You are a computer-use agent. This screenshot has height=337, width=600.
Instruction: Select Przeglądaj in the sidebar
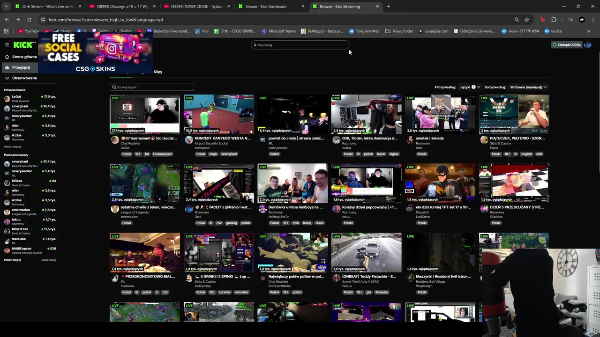21,67
